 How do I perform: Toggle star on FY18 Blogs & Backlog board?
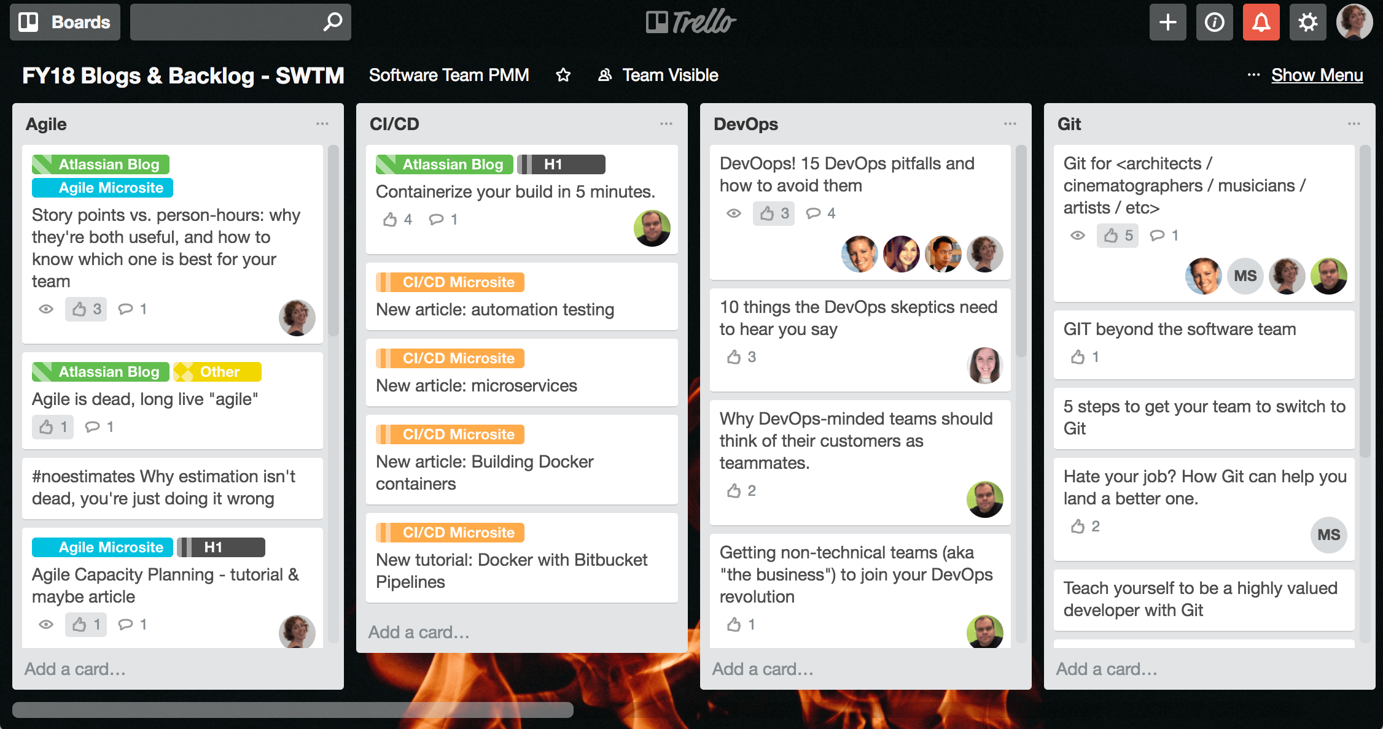[x=563, y=76]
